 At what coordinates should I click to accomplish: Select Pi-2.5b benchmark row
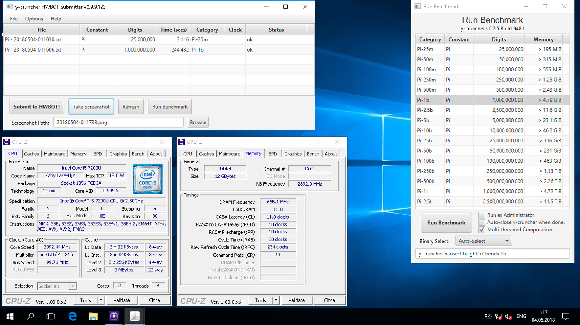[492, 110]
